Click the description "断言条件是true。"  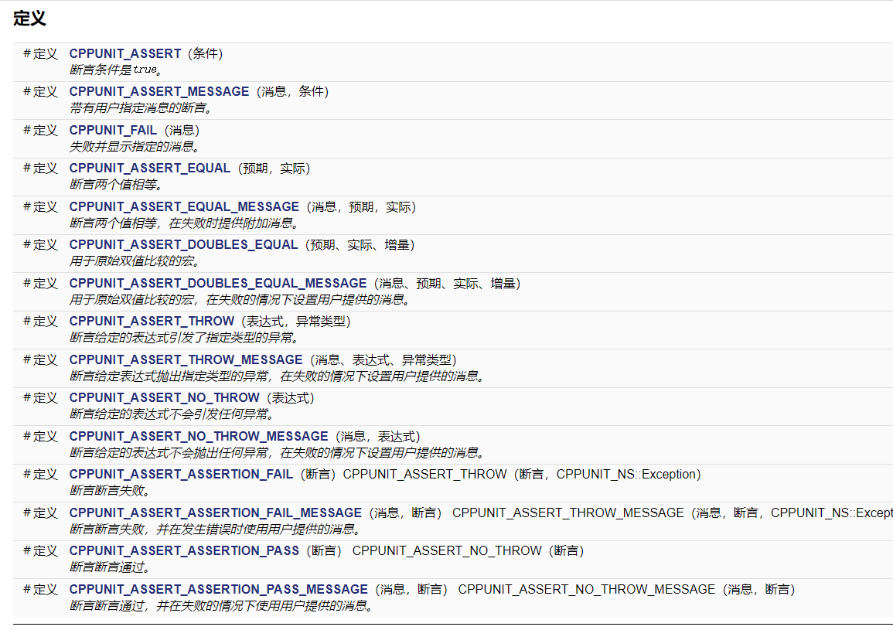click(117, 70)
